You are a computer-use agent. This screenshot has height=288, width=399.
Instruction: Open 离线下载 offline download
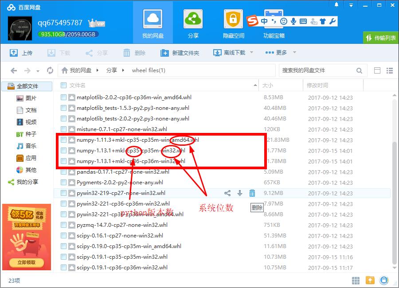pyautogui.click(x=229, y=53)
